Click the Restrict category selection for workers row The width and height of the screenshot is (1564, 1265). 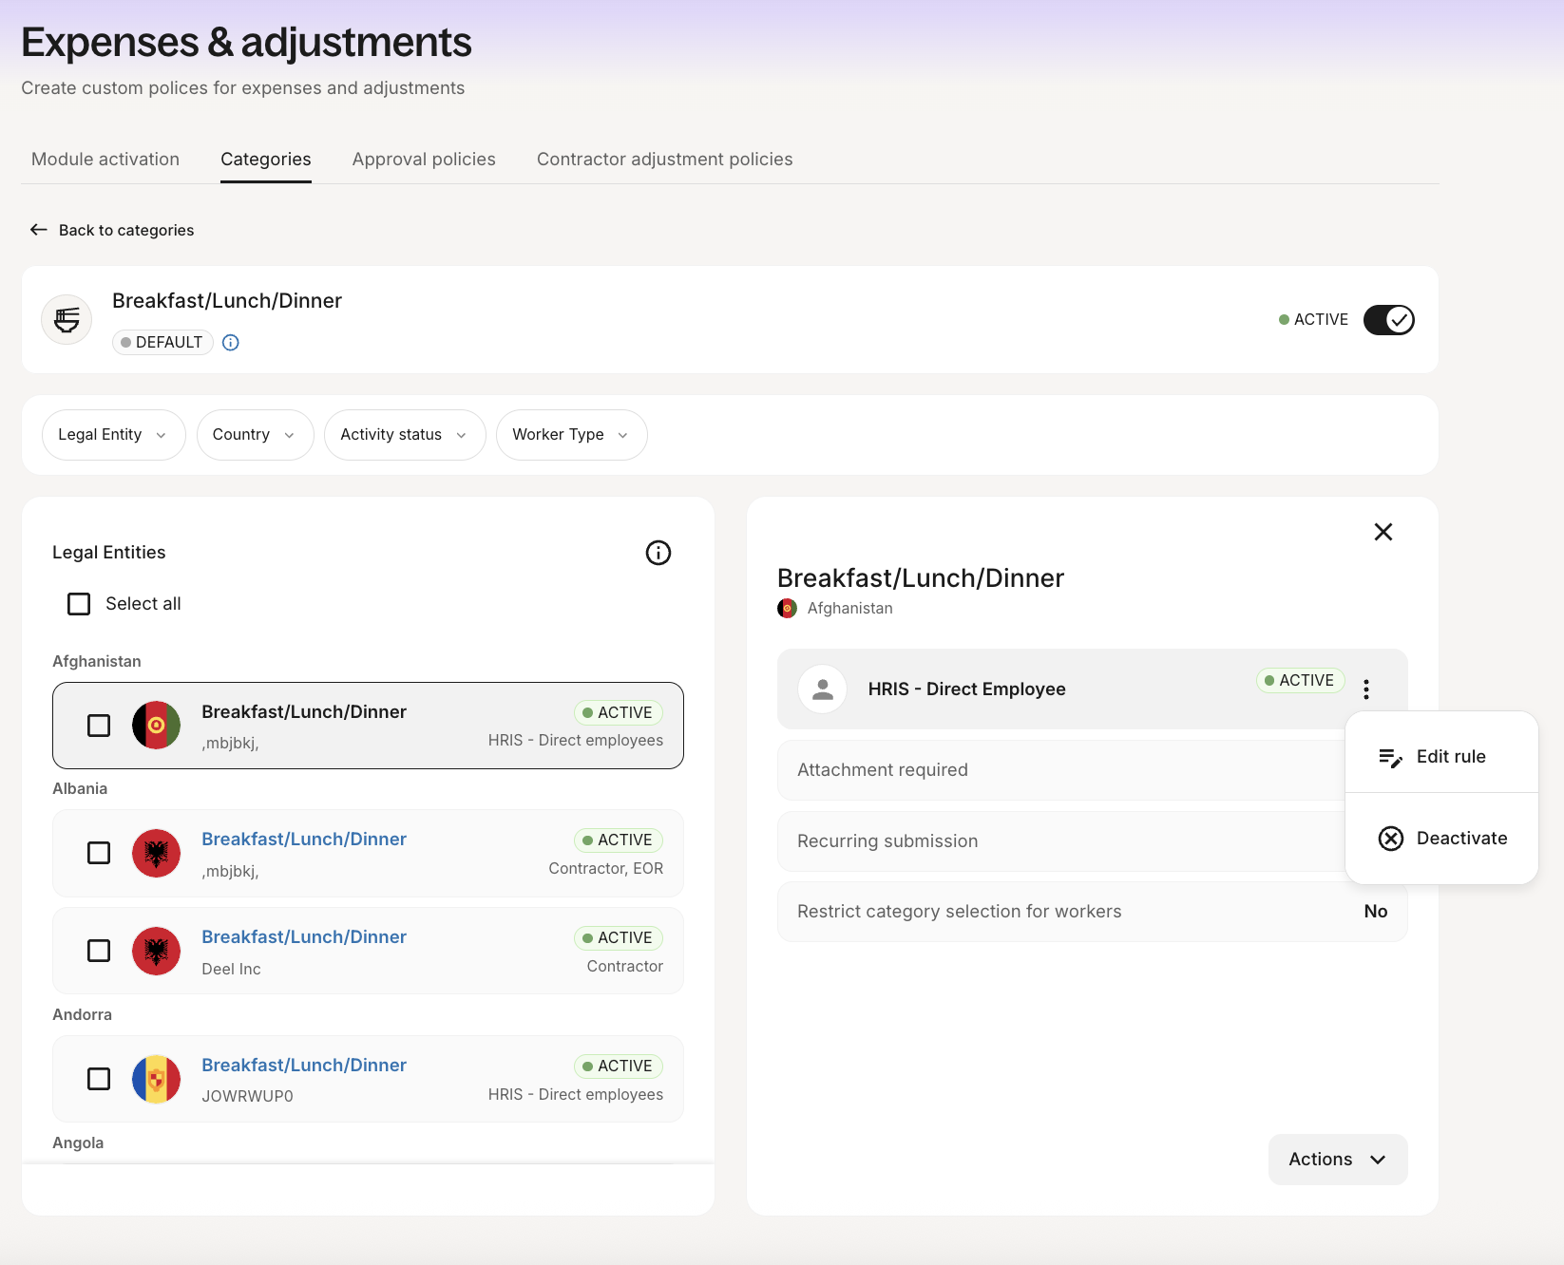point(1093,912)
